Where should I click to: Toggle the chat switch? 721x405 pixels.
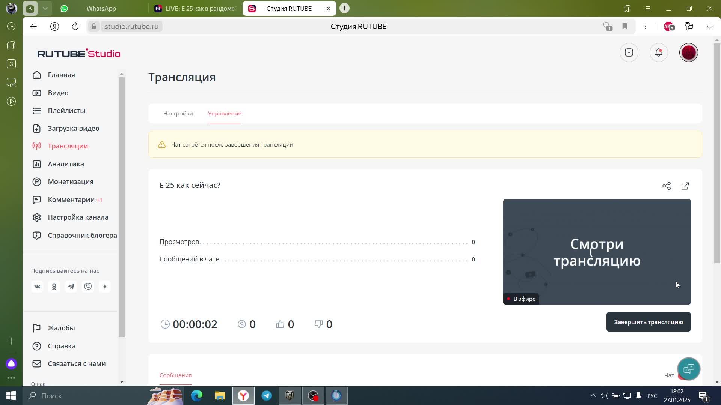[682, 376]
